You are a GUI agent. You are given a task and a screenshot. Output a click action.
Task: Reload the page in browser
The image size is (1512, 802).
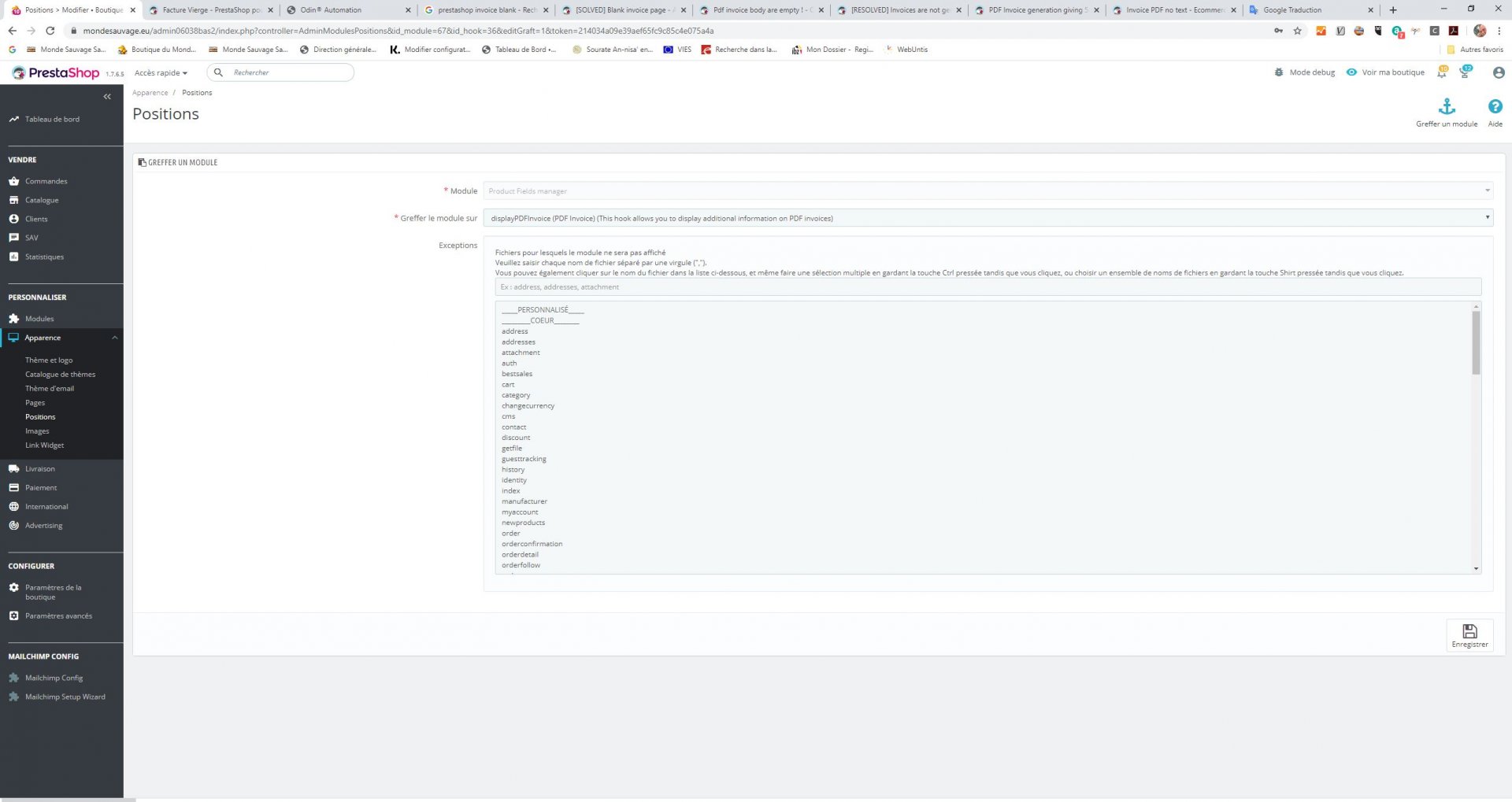pos(50,31)
